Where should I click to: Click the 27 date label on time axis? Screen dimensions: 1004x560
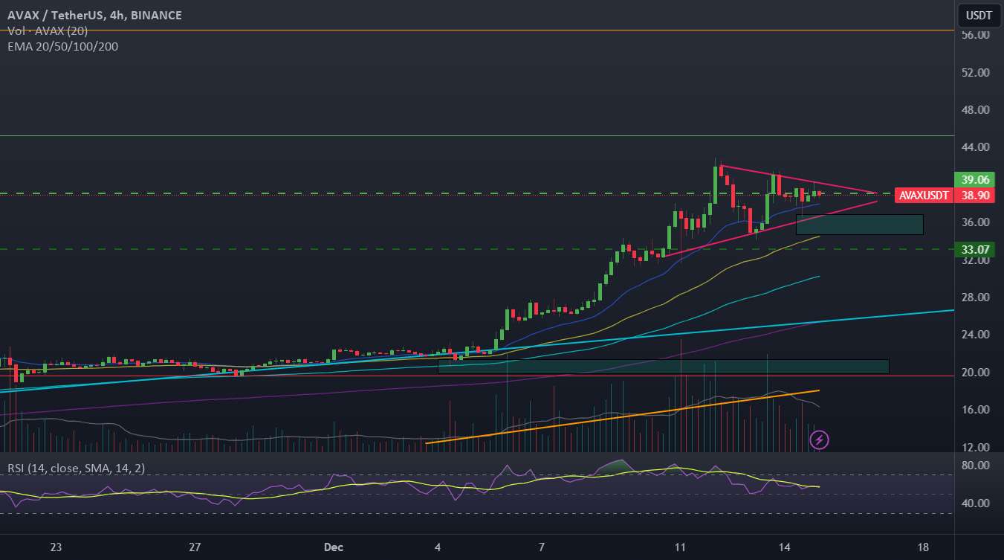pos(195,547)
